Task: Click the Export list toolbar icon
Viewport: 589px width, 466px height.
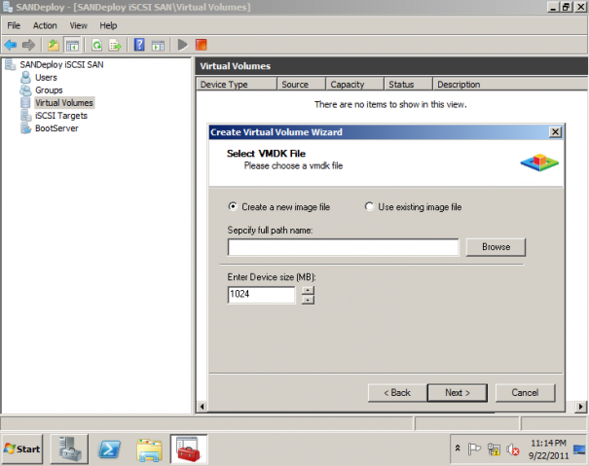Action: point(115,46)
